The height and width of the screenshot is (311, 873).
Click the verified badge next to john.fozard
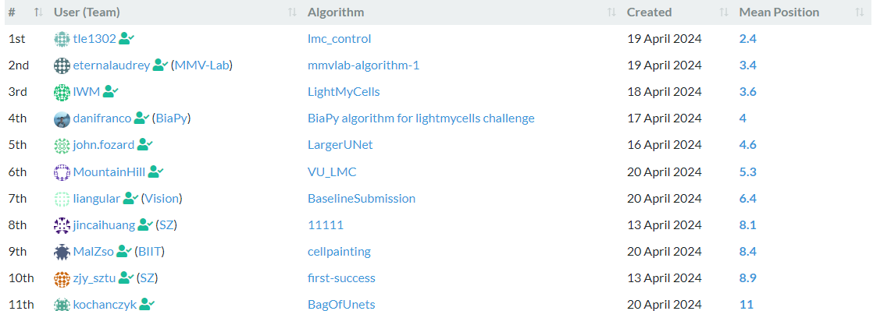tap(144, 145)
